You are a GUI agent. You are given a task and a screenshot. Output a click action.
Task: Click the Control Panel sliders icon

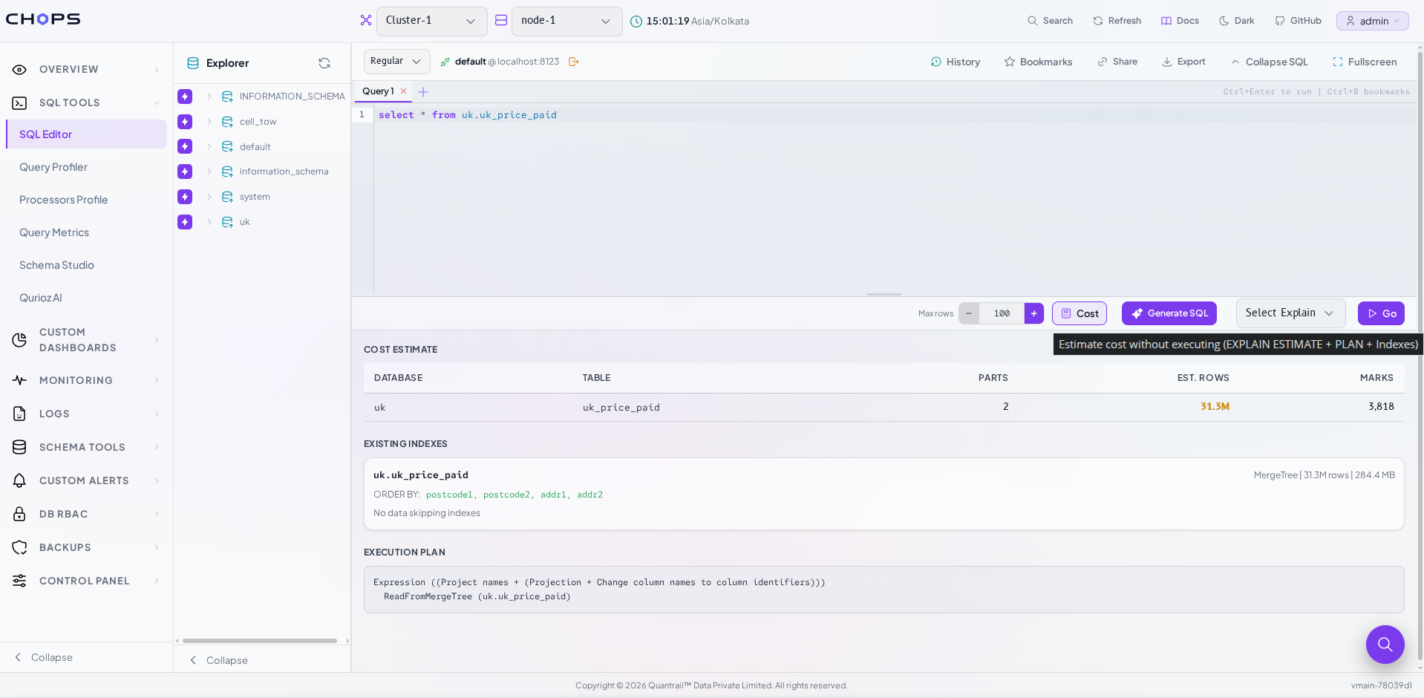(x=19, y=581)
